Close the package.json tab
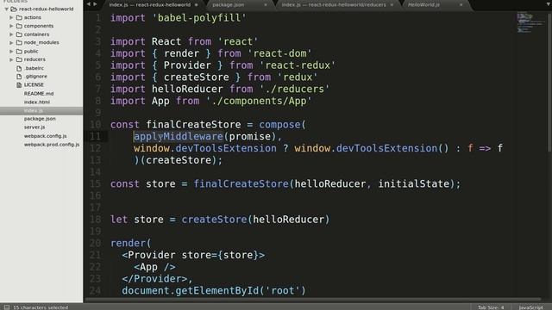 (266, 5)
